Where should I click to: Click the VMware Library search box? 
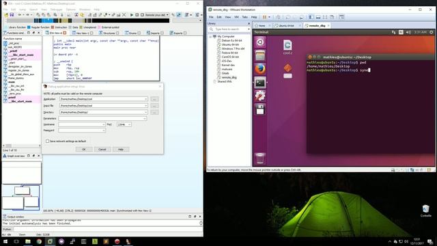tap(229, 29)
